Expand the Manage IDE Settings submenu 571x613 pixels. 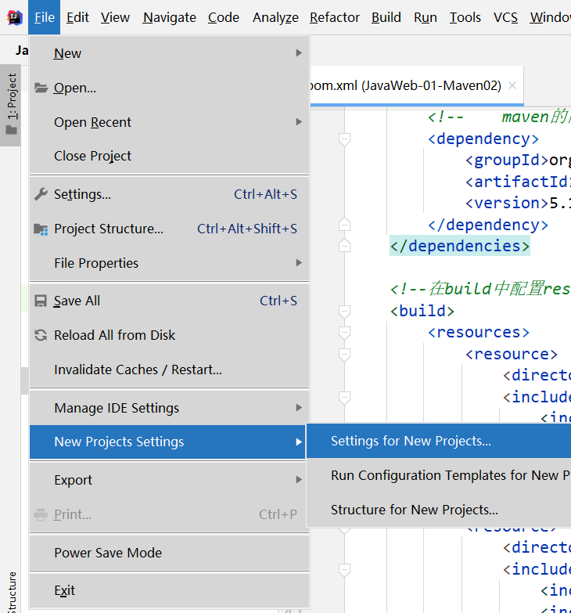pos(299,408)
